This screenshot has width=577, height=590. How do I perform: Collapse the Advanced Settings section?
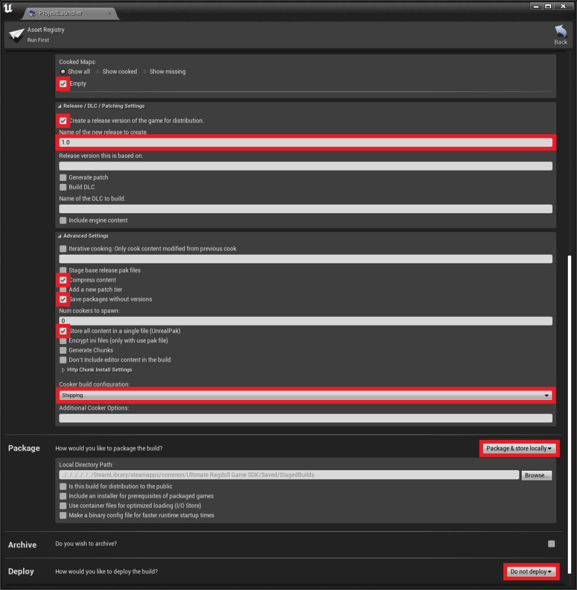pos(59,236)
